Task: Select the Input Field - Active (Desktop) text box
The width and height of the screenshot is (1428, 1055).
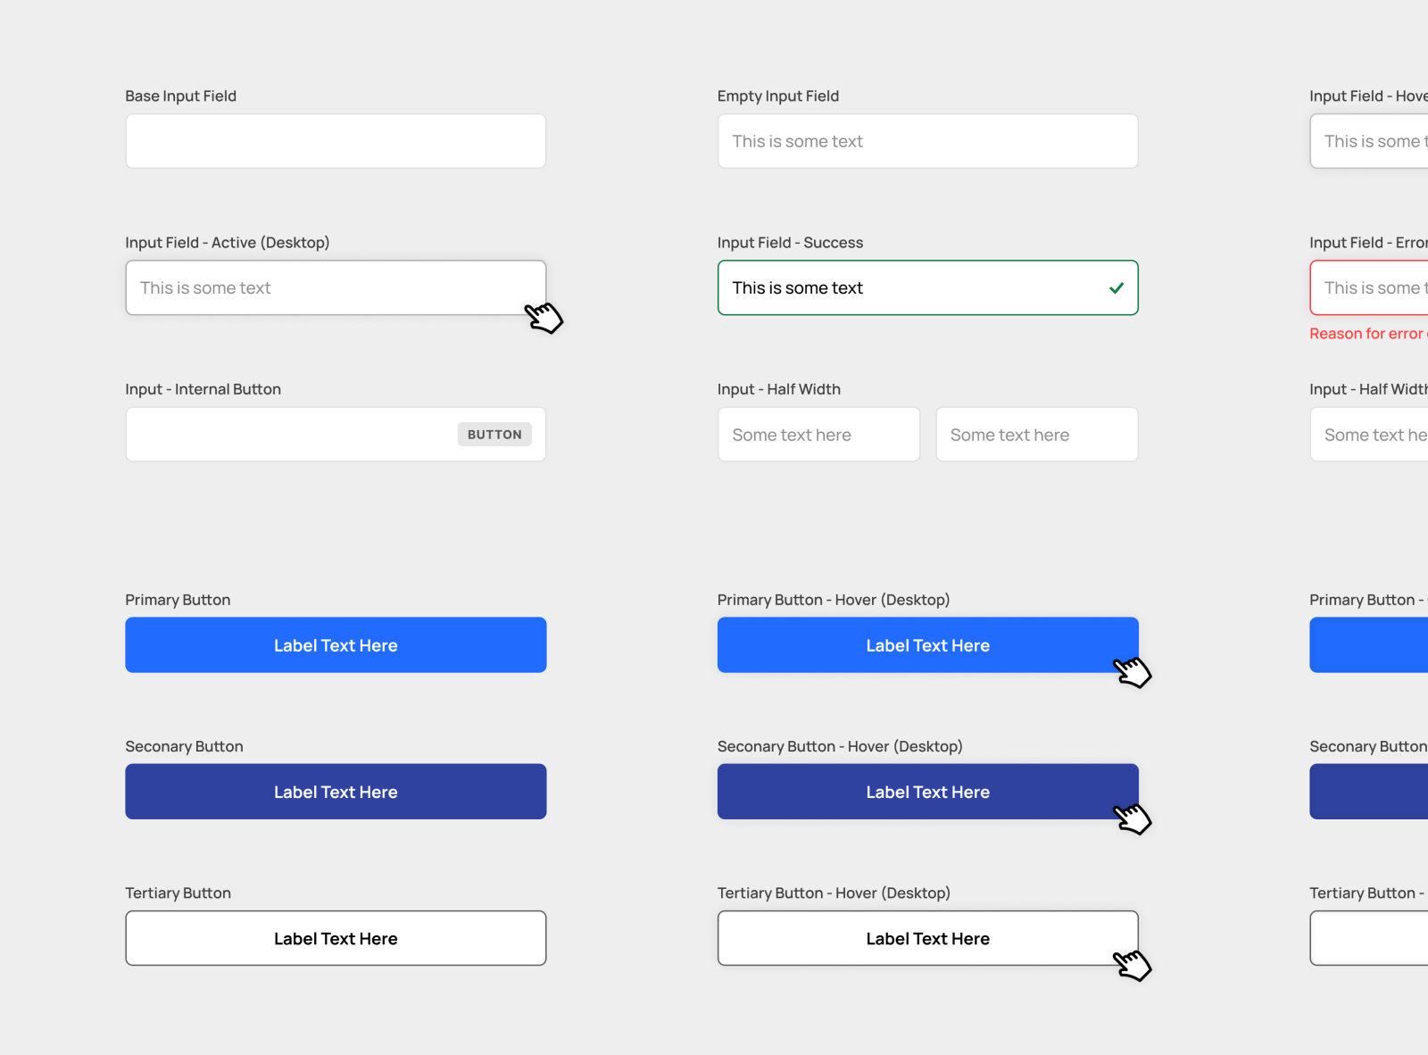Action: 336,287
